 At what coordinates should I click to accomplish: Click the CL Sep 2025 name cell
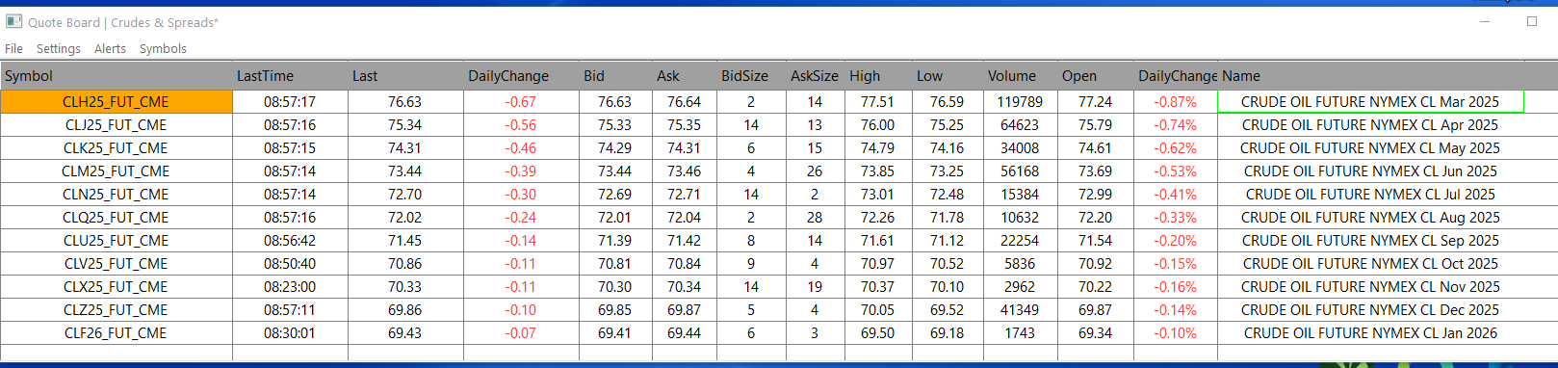coord(1370,241)
